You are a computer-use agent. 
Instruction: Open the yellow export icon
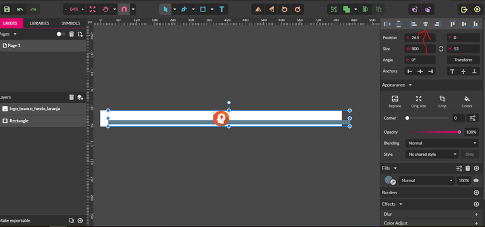click(x=464, y=9)
